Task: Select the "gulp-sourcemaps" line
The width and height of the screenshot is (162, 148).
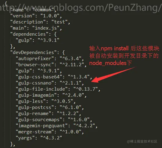Action: [54, 120]
